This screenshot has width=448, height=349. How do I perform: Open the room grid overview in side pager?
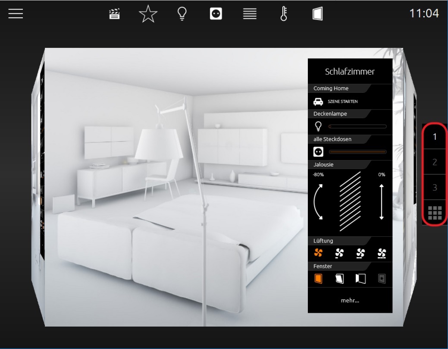435,213
